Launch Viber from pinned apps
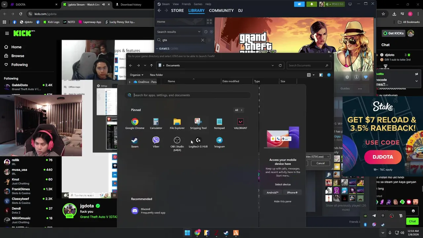The height and width of the screenshot is (238, 423). click(156, 142)
